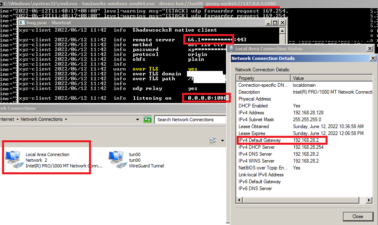Expand the Internet breadcrumb arrow
The image size is (378, 225).
[17, 120]
